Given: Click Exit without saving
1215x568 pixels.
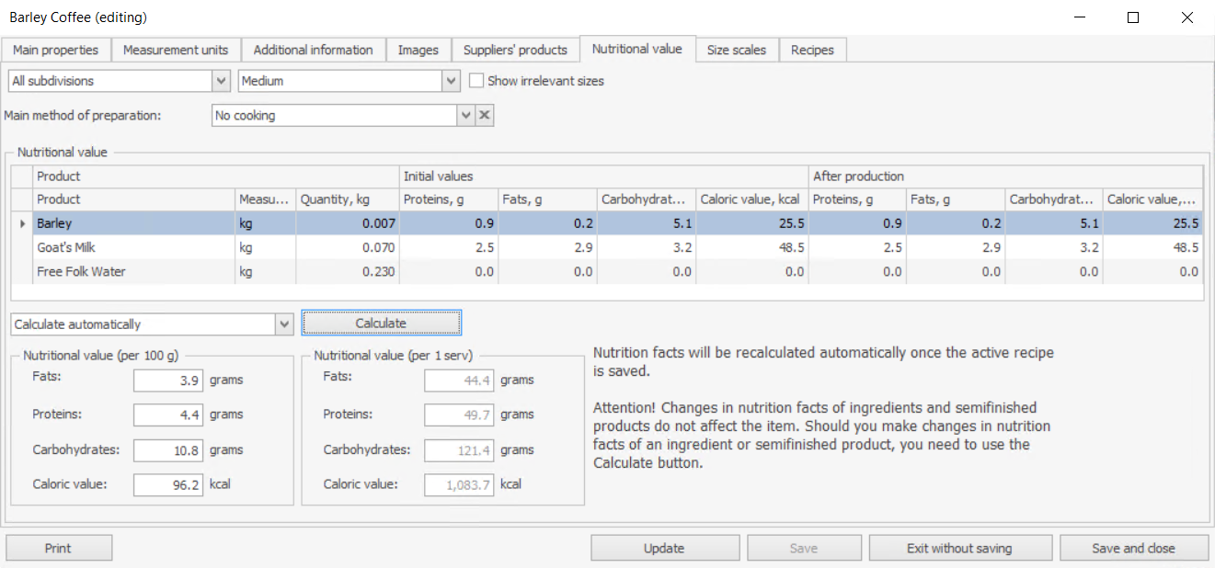Looking at the screenshot, I should click(x=959, y=548).
